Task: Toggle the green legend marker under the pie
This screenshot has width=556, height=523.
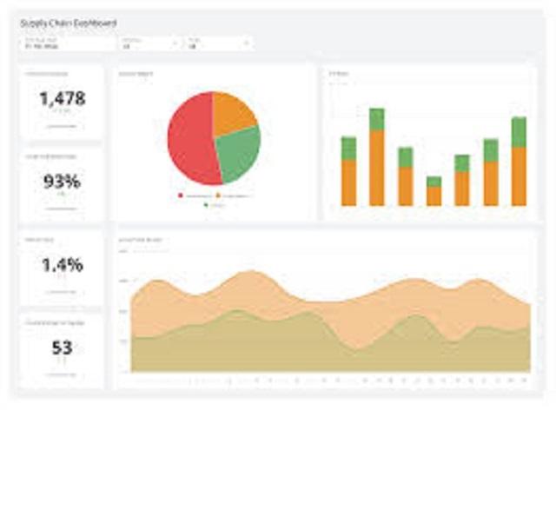Action: coord(206,205)
